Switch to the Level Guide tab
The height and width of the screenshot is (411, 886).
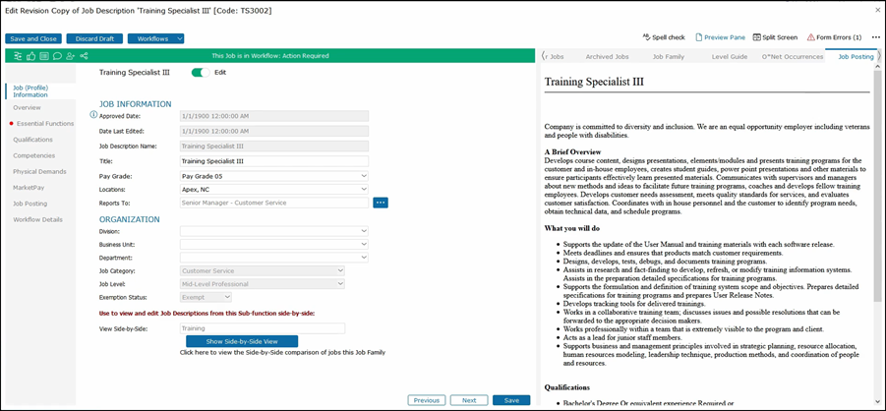[x=730, y=57]
